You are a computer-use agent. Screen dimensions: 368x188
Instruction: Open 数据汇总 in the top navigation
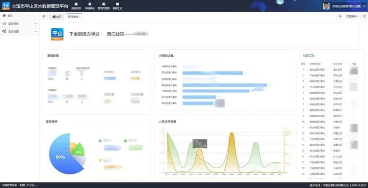(117, 6)
